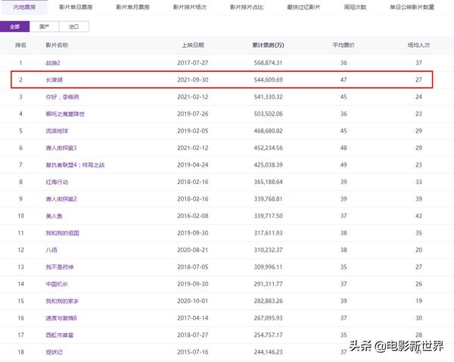Click the release date 2015-07-16
This screenshot has width=454, height=362.
192,352
